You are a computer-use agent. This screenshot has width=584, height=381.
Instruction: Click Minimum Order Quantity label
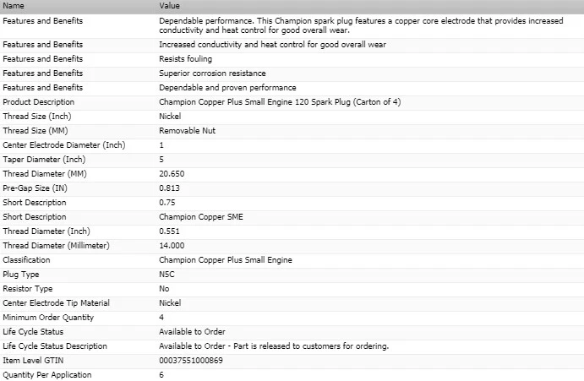(48, 318)
